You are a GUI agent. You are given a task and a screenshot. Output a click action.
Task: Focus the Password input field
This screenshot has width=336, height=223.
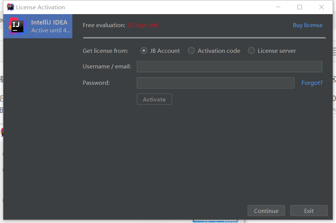pyautogui.click(x=215, y=83)
